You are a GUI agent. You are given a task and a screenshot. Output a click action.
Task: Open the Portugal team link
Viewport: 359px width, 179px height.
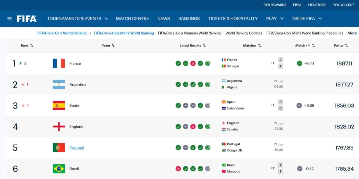click(x=77, y=148)
